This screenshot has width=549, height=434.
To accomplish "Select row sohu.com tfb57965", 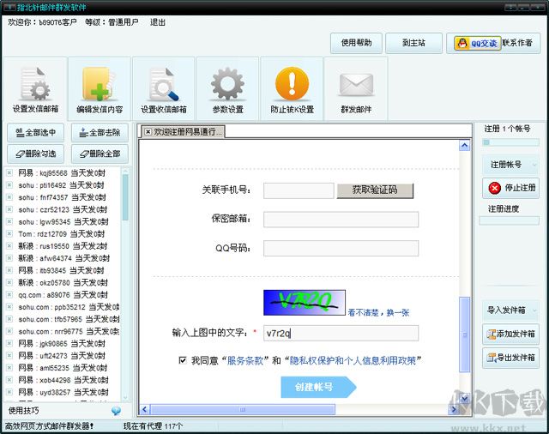I will [x=63, y=319].
